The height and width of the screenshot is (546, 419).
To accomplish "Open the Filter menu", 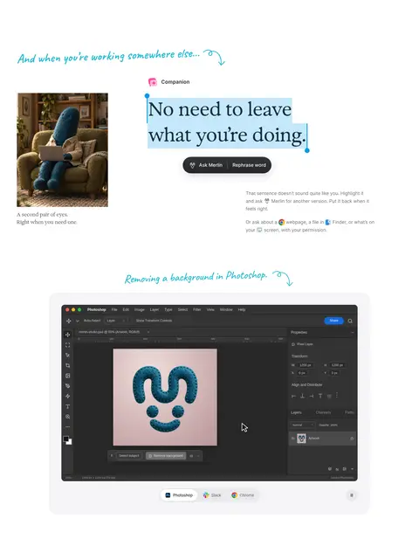I will pyautogui.click(x=196, y=309).
